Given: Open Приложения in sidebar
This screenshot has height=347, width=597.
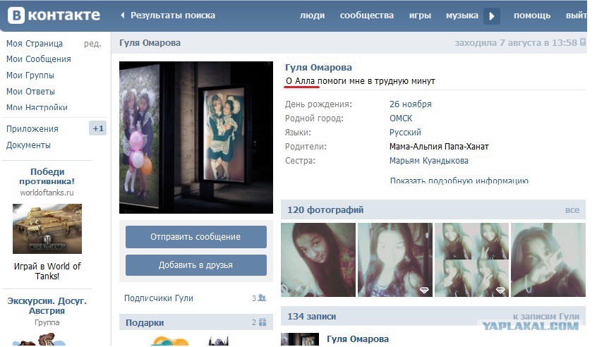Looking at the screenshot, I should click(x=32, y=129).
